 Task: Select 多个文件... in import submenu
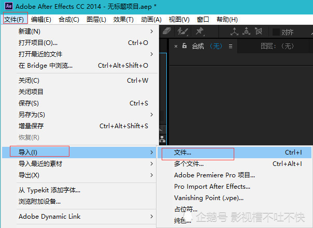click(x=234, y=164)
